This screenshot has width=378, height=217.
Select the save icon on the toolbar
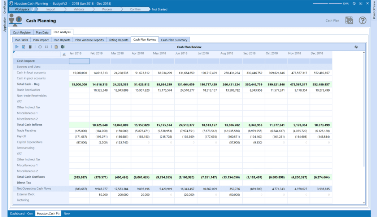point(47,46)
